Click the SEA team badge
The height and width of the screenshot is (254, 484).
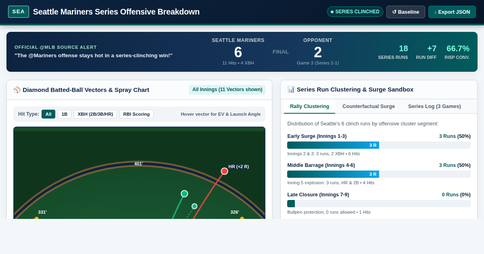[x=19, y=12]
